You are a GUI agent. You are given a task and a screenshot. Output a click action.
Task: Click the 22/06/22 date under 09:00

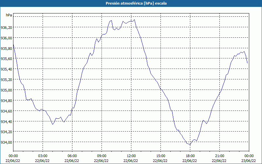click(101, 161)
